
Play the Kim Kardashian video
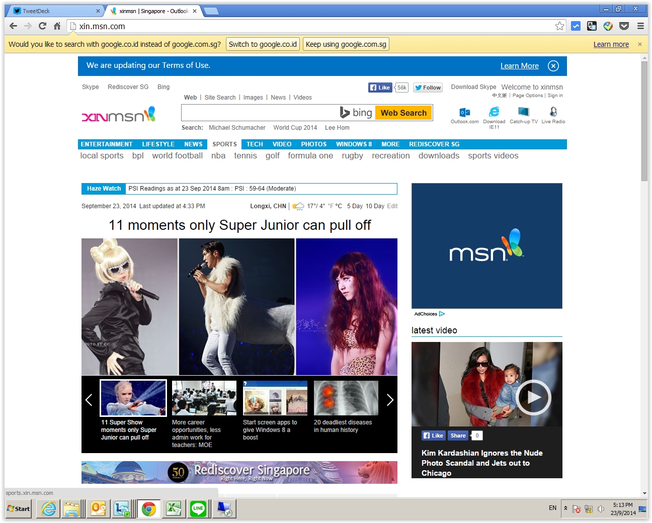coord(533,397)
